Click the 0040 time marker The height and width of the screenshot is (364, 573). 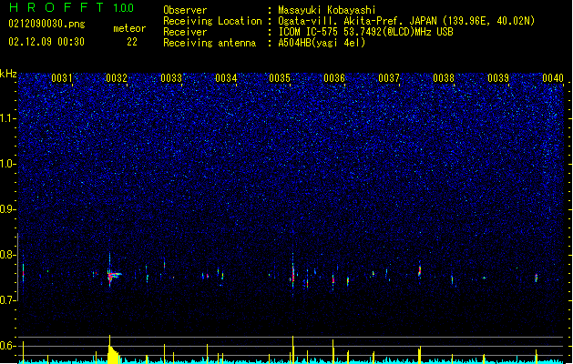(x=553, y=78)
